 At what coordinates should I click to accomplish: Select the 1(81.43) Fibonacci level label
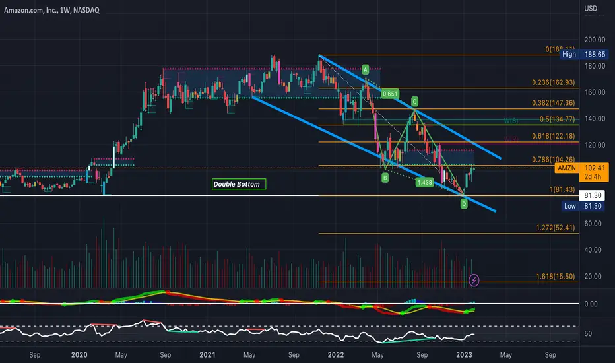coord(562,189)
